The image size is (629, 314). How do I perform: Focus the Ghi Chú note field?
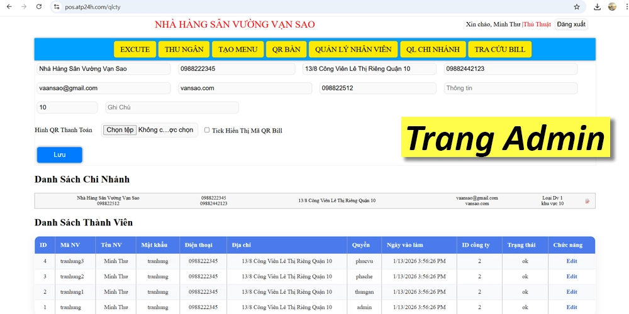click(172, 107)
